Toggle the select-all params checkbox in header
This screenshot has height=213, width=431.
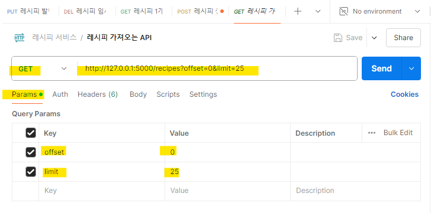pos(31,133)
